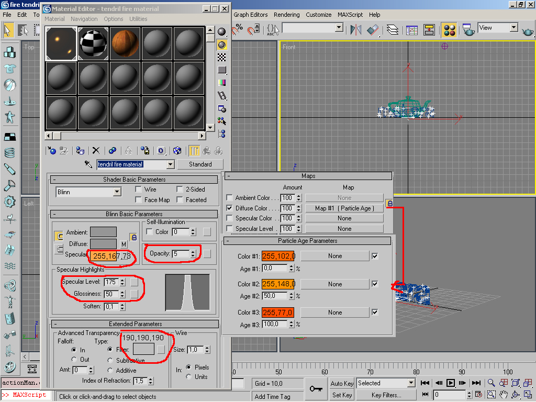
Task: Toggle Show Map in Viewport icon
Action: coord(177,151)
